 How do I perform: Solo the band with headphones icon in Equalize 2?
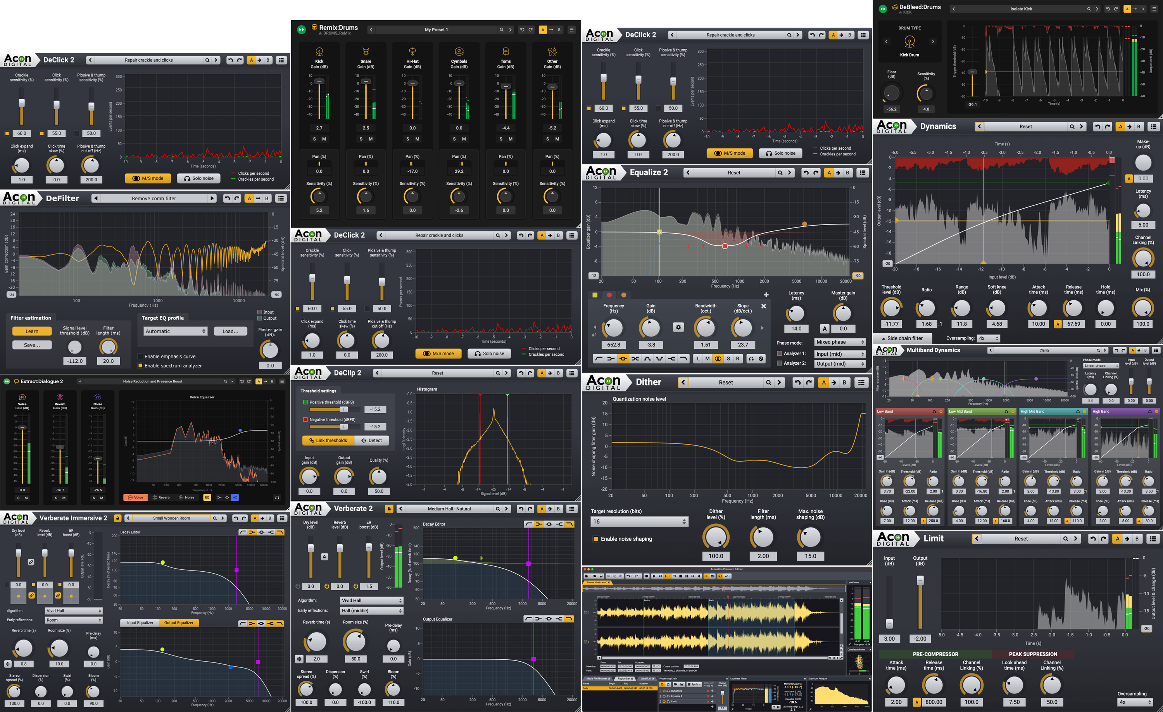click(751, 359)
